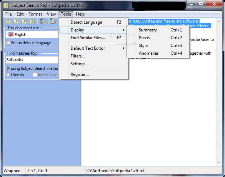
Task: Select Precis in Display submenu
Action: 158,38
